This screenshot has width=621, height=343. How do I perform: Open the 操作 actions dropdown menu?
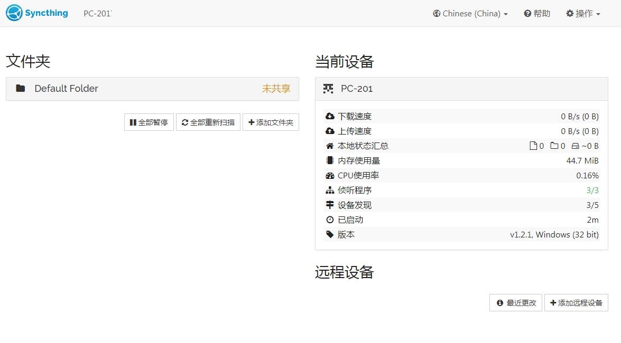coord(583,13)
